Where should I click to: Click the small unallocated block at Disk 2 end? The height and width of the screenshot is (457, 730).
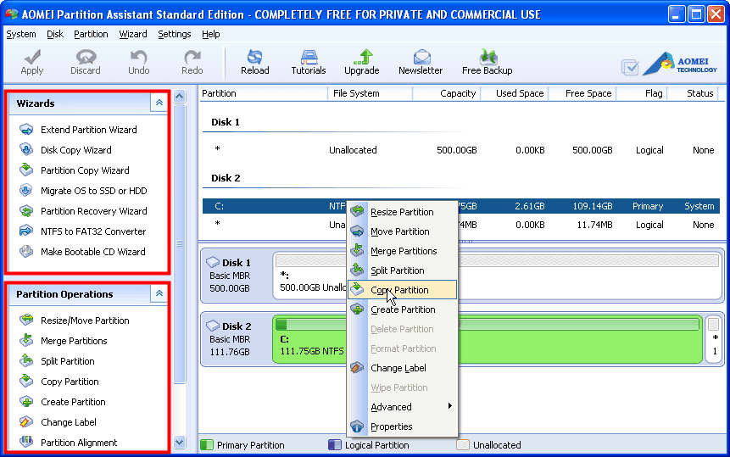[714, 340]
